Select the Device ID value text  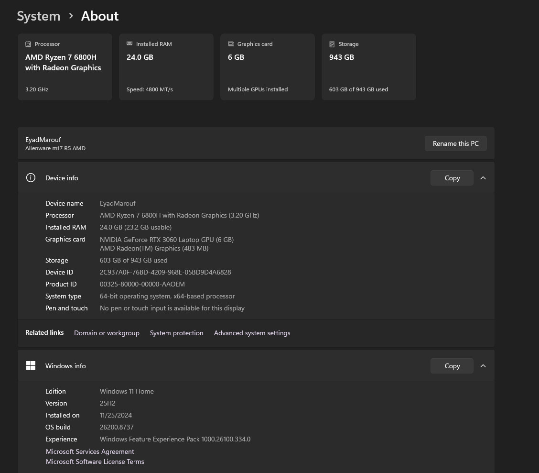click(x=165, y=272)
